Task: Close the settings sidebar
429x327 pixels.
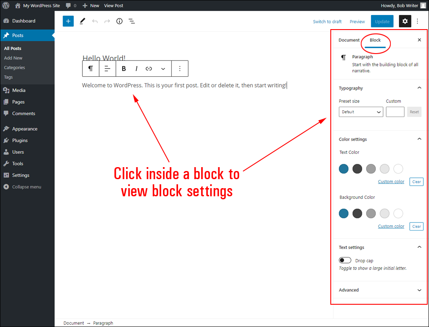Action: [420, 40]
